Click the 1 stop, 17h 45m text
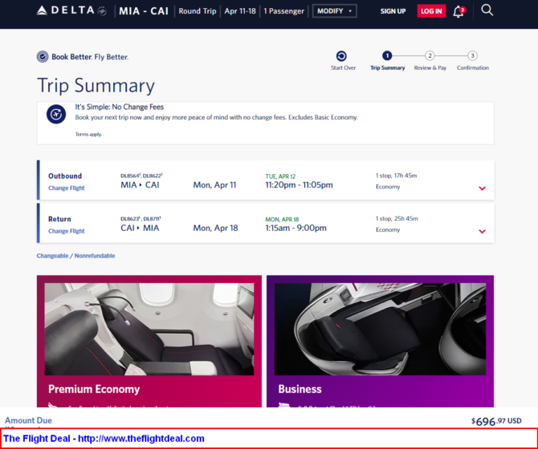Image resolution: width=538 pixels, height=449 pixels. (397, 176)
